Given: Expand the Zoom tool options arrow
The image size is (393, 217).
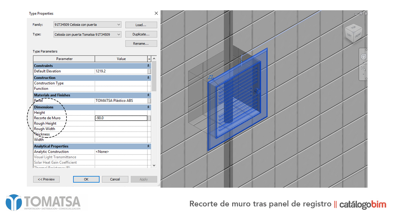Looking at the screenshot, I should 363,74.
